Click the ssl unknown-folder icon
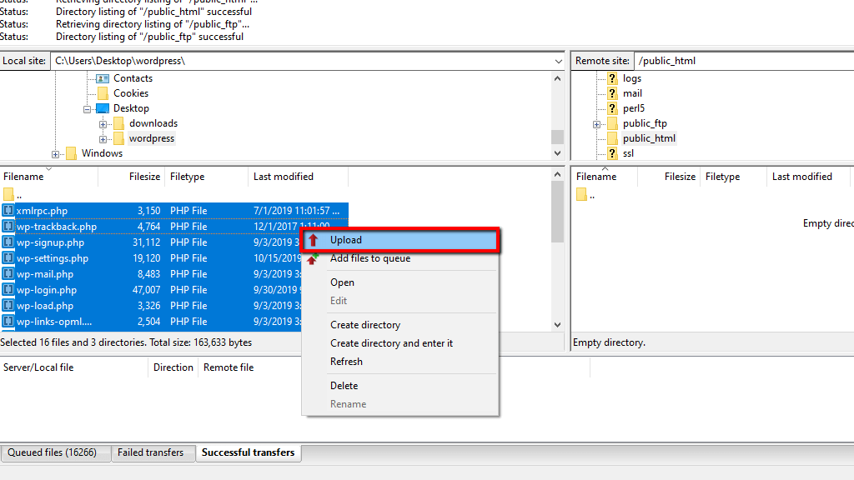 [612, 153]
